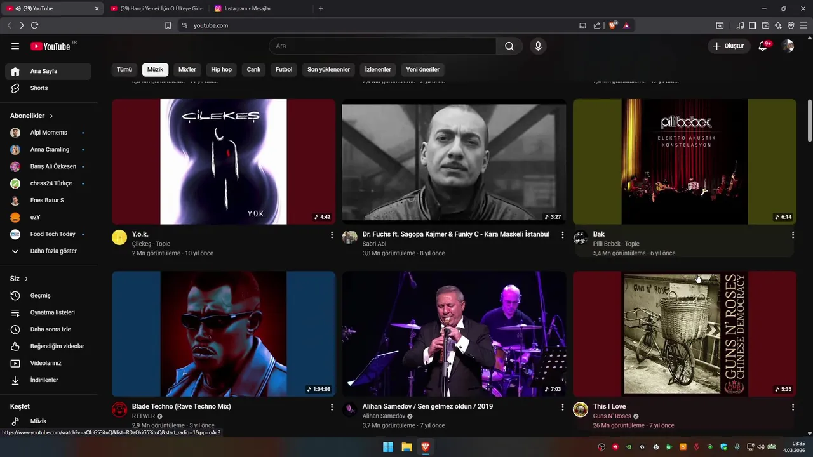This screenshot has width=813, height=457.
Task: Select the Hip hop filter chip
Action: pyautogui.click(x=222, y=70)
